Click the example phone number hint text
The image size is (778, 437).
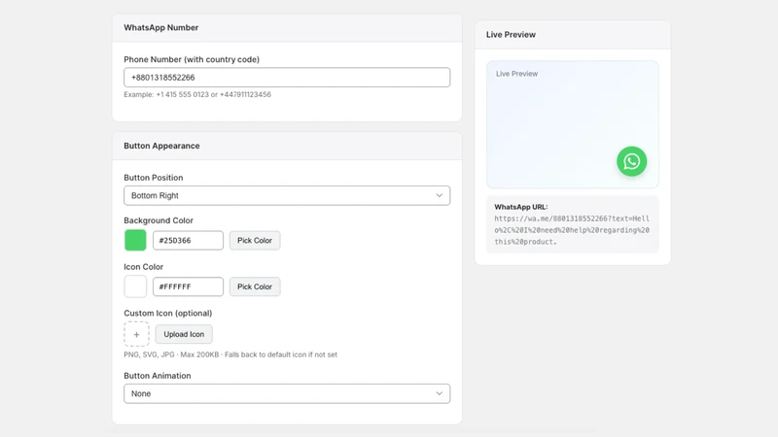click(x=197, y=94)
